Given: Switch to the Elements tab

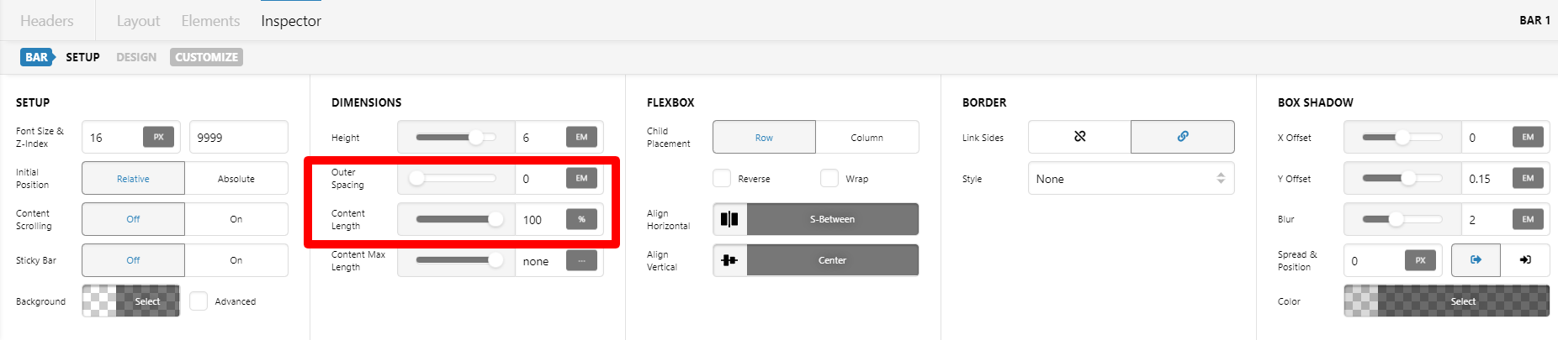Looking at the screenshot, I should point(210,21).
